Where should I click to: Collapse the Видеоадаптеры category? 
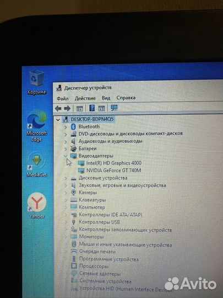66,156
